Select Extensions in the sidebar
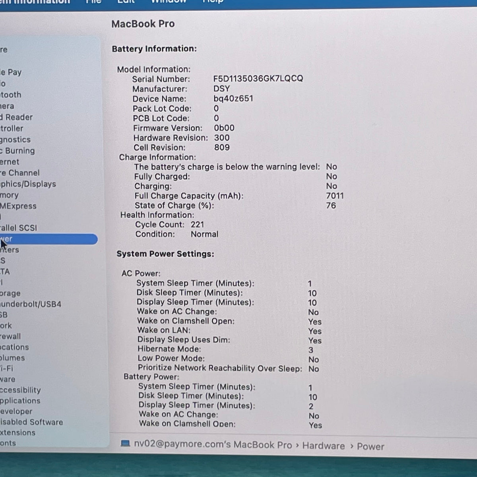477x477 pixels. coord(17,432)
